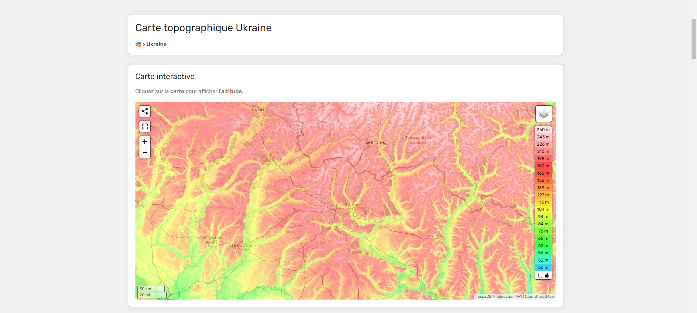Zoom in with the plus button
The image size is (697, 313).
[145, 142]
